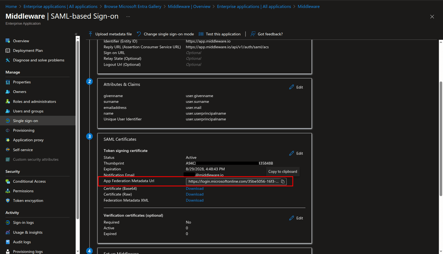This screenshot has width=443, height=254.
Task: Open Audit logs from the sidebar
Action: [x=22, y=242]
